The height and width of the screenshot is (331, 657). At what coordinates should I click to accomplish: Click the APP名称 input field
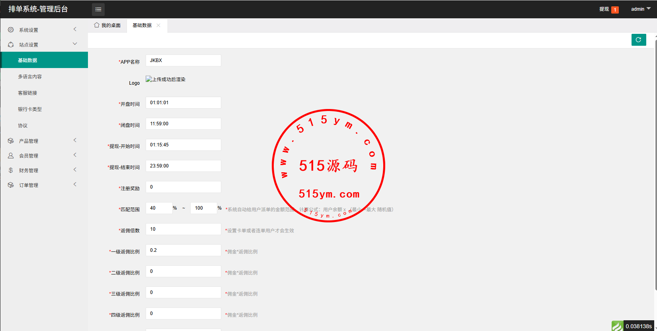(183, 60)
